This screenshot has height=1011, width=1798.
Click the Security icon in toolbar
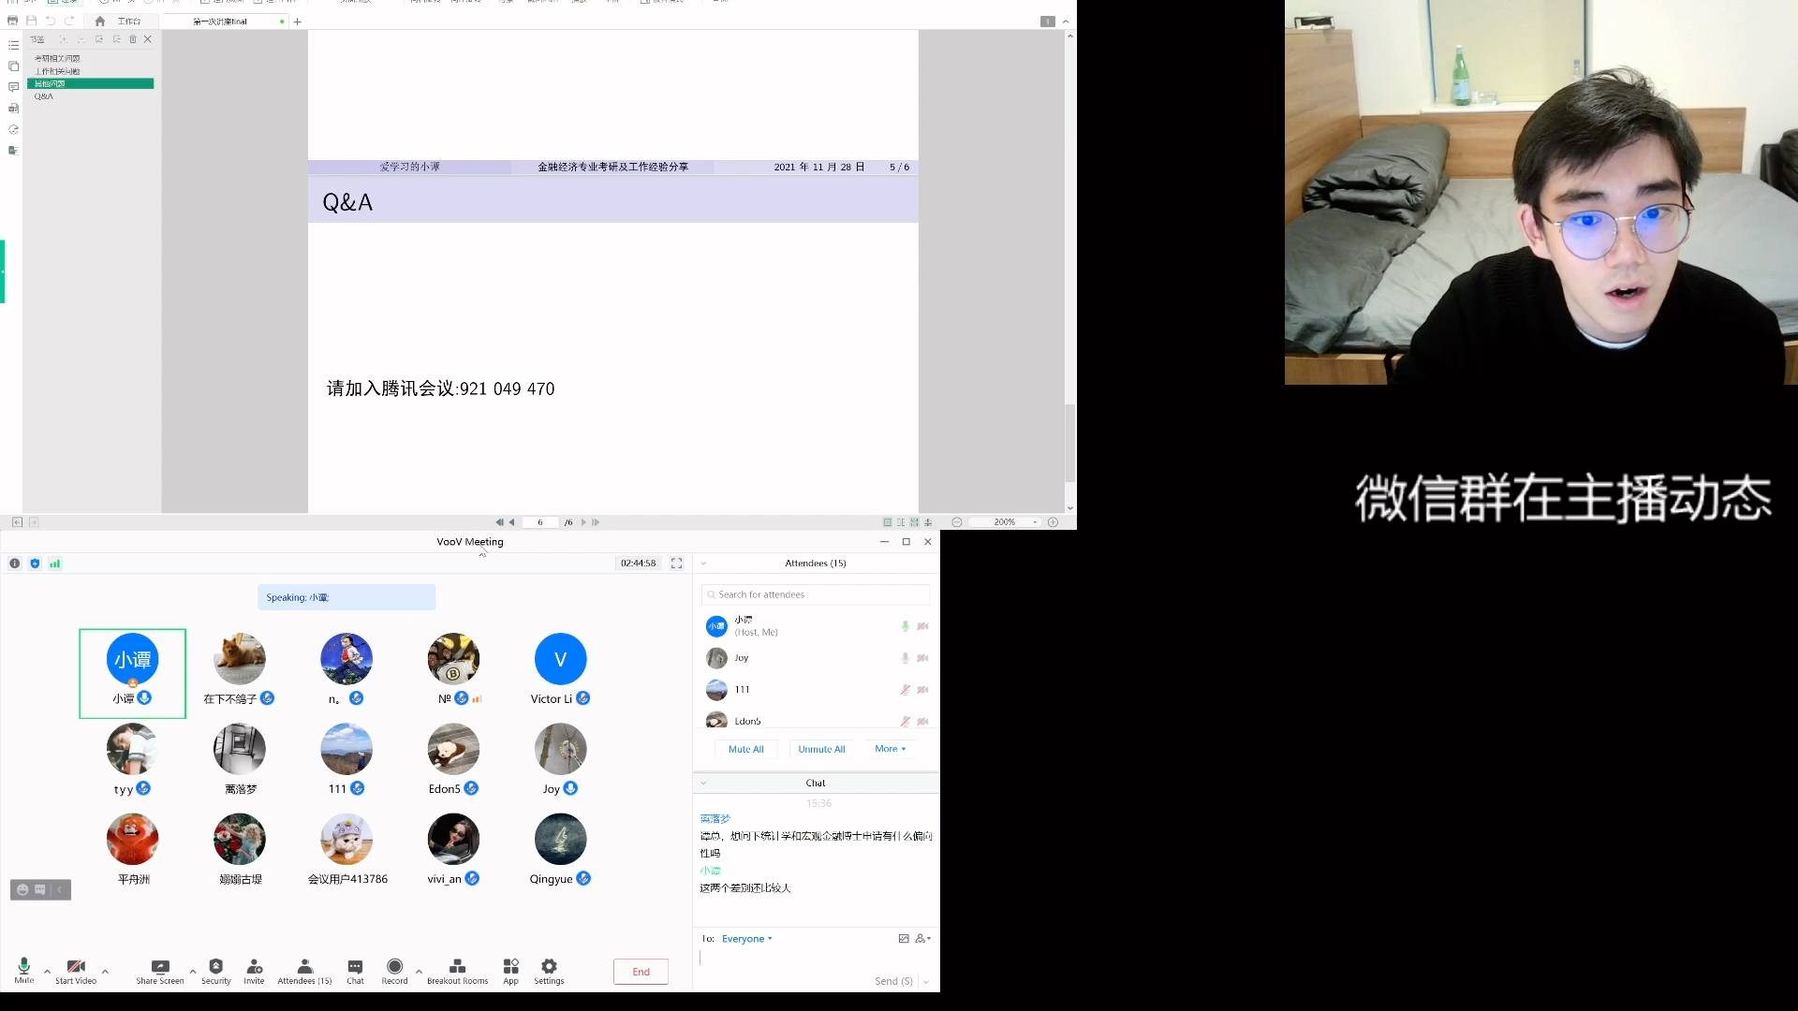(216, 970)
